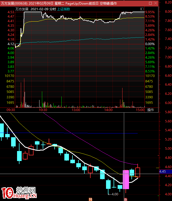Click the 涨 marker below the candlesticks
The image size is (172, 201).
[125, 199]
